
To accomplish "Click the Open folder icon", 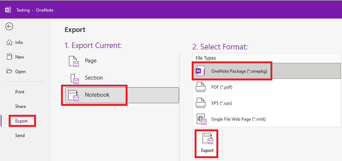I will [9, 72].
